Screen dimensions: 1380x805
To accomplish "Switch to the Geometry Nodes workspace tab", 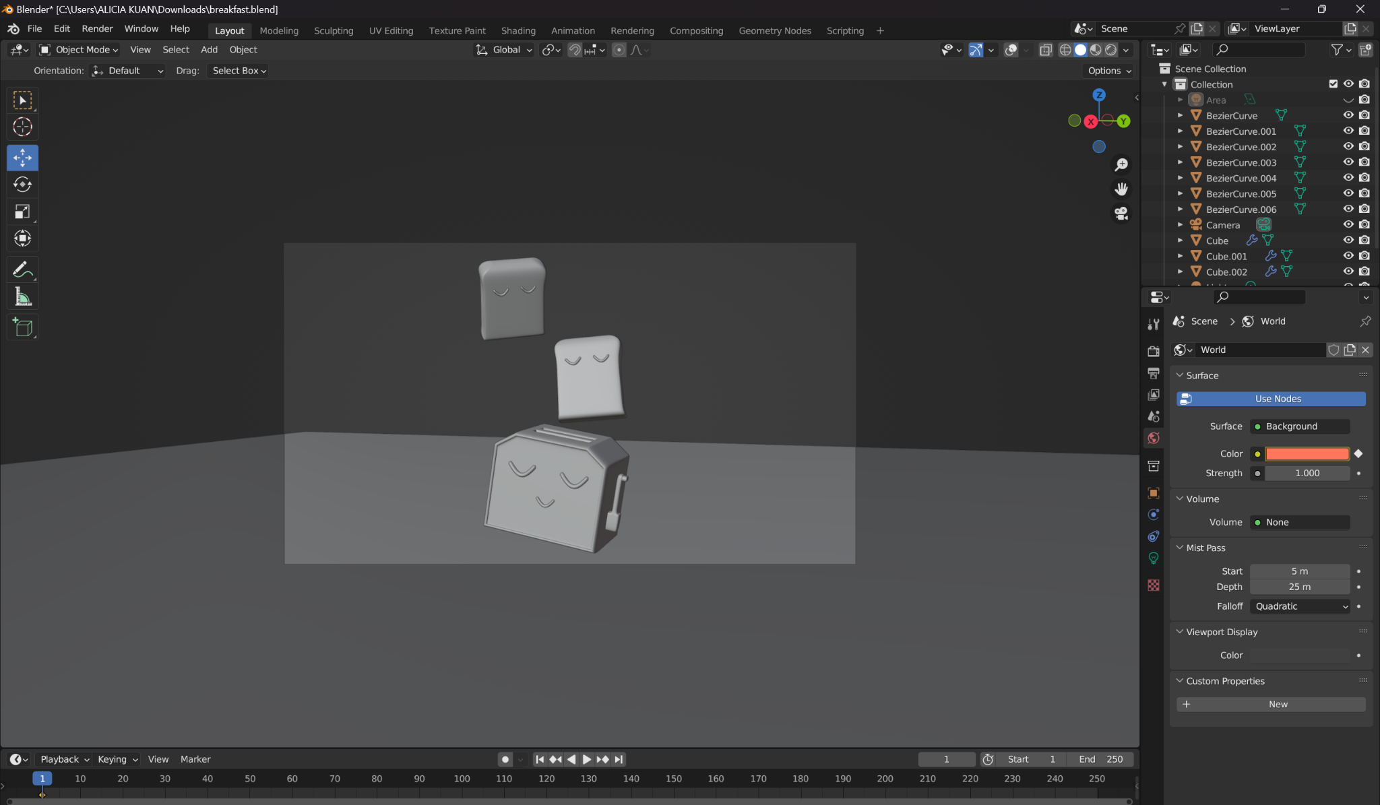I will [x=775, y=31].
